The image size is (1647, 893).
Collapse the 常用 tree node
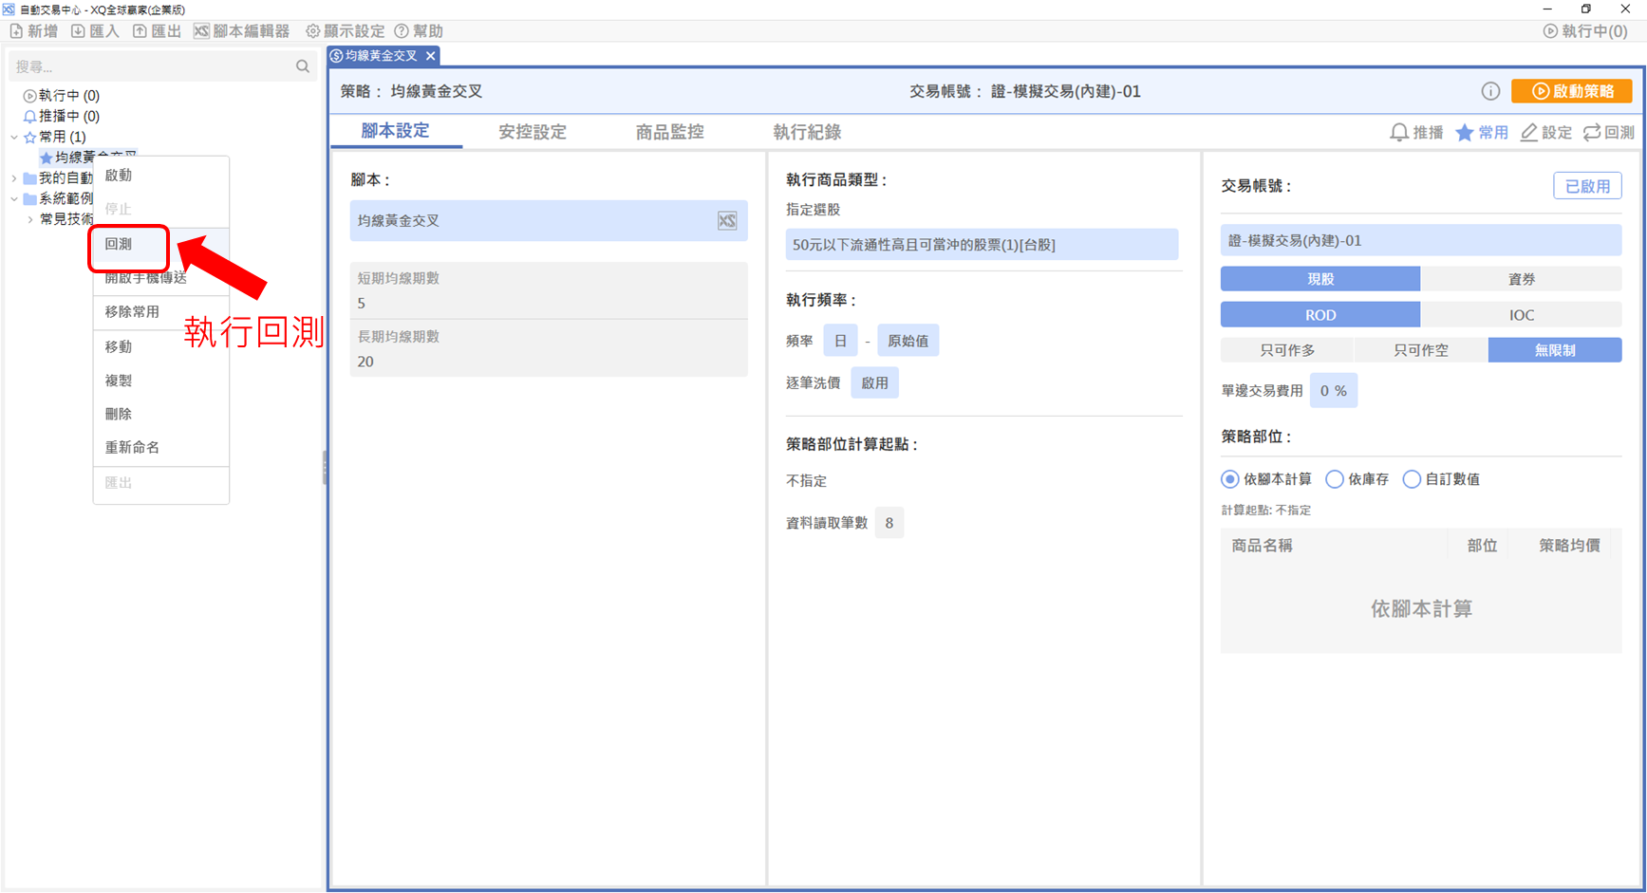[14, 137]
